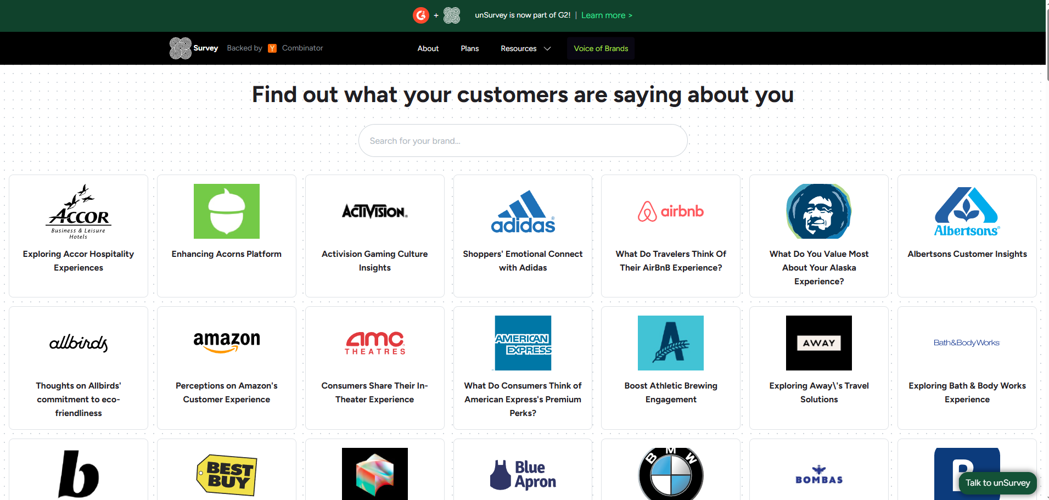This screenshot has height=500, width=1049.
Task: Open the AMC Theatres logo
Action: [x=375, y=343]
